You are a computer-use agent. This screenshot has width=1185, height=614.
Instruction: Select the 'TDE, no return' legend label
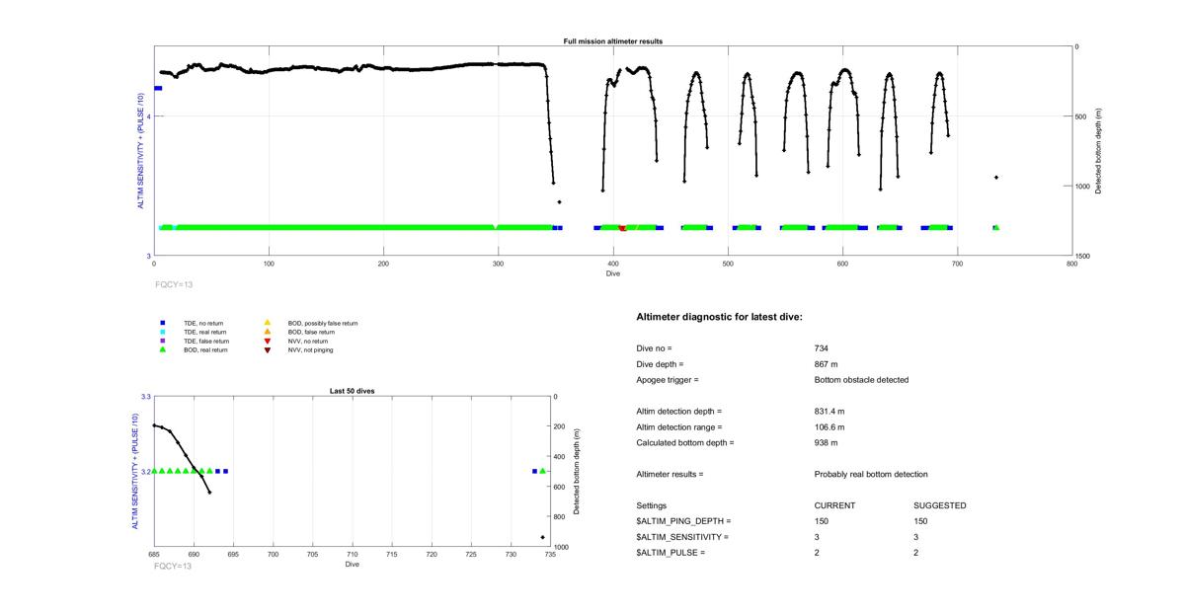coord(205,323)
